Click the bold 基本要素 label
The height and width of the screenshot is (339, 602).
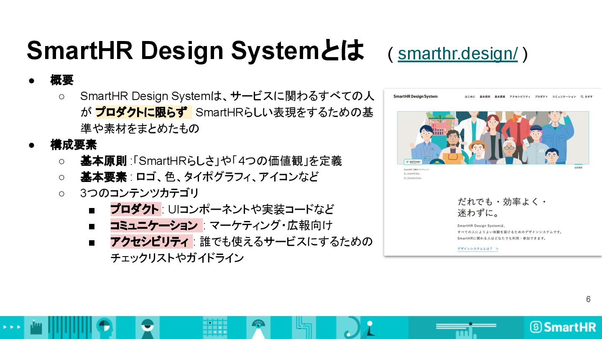point(104,177)
